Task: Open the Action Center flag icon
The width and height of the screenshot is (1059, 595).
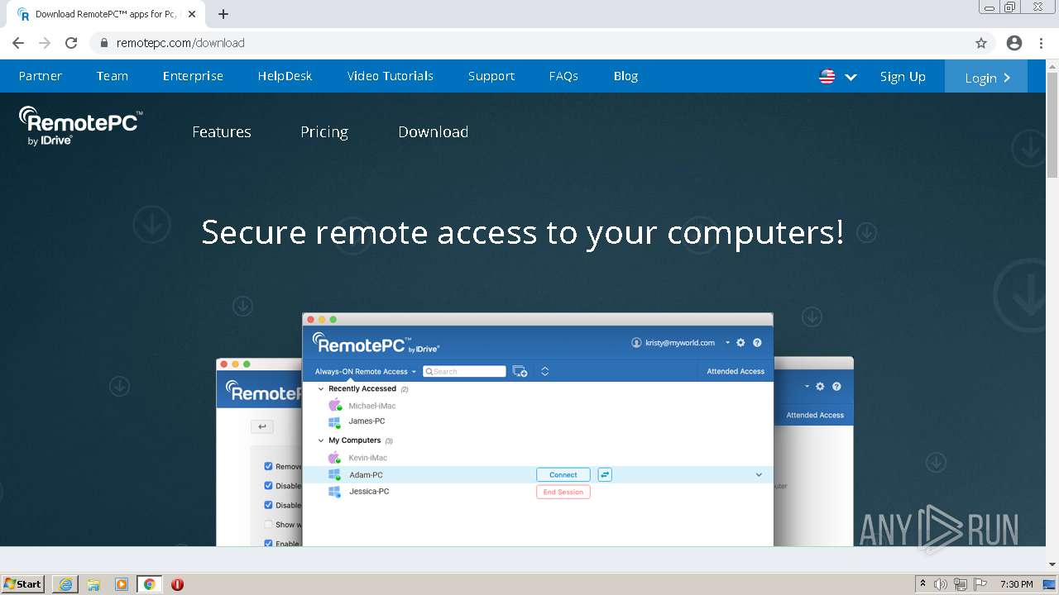Action: point(980,584)
